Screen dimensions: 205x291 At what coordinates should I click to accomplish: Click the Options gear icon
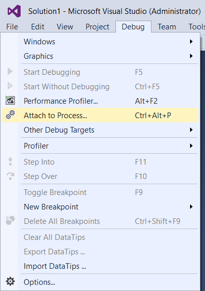click(x=10, y=282)
